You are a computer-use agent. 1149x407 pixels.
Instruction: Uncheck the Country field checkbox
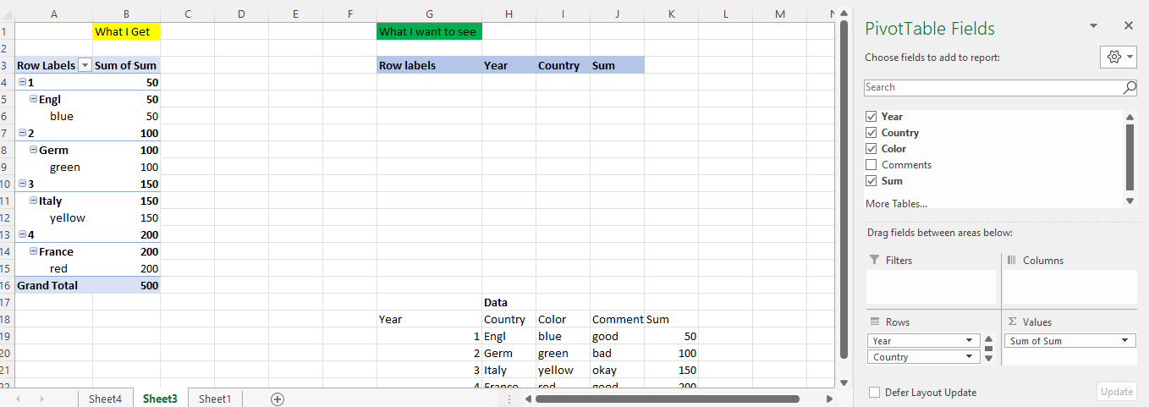click(x=871, y=133)
